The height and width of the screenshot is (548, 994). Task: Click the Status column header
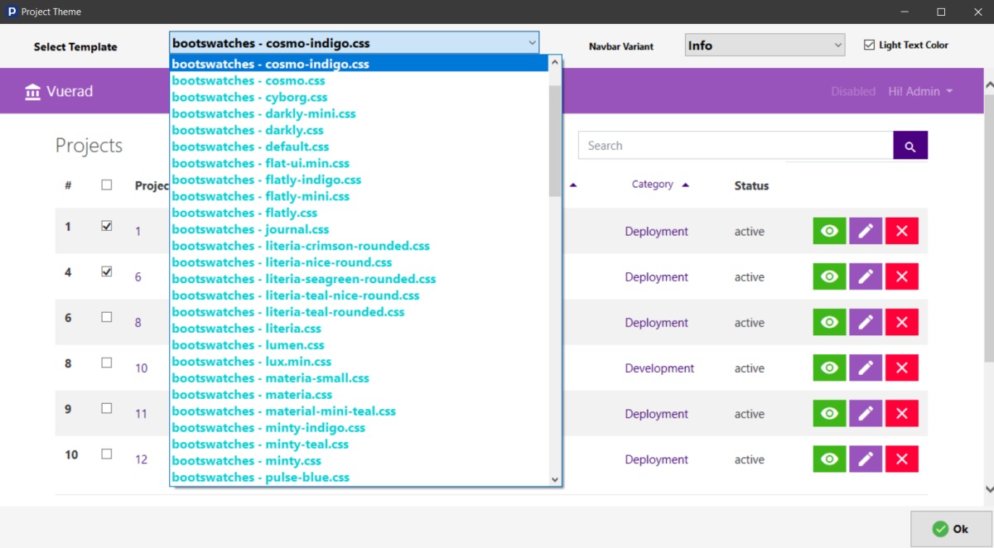point(751,185)
